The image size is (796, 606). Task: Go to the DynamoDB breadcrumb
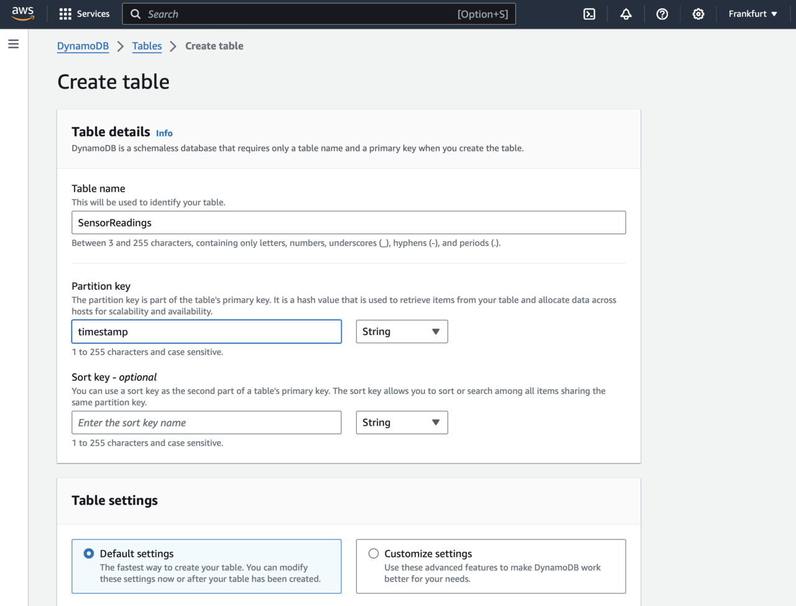point(83,46)
